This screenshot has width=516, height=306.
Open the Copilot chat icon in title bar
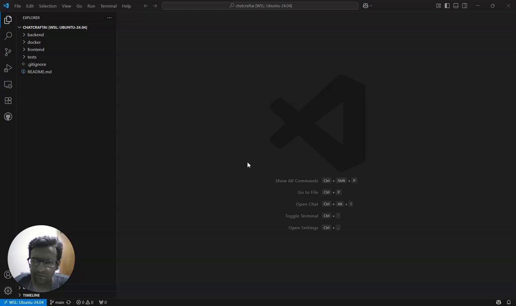click(365, 6)
